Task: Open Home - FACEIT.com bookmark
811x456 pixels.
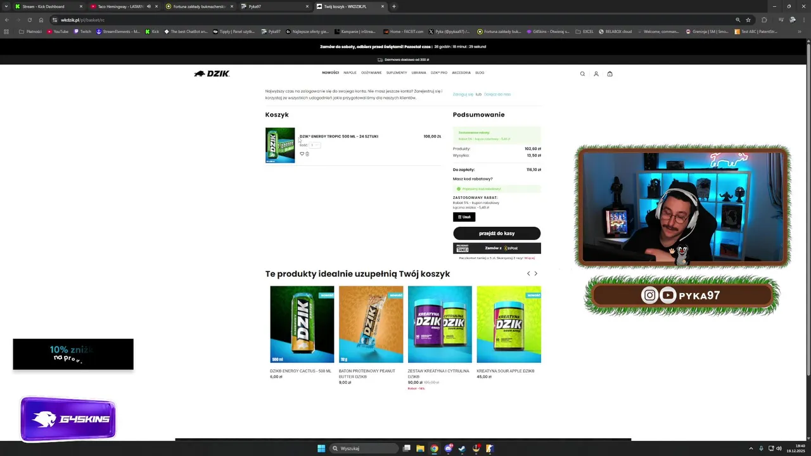Action: [403, 31]
